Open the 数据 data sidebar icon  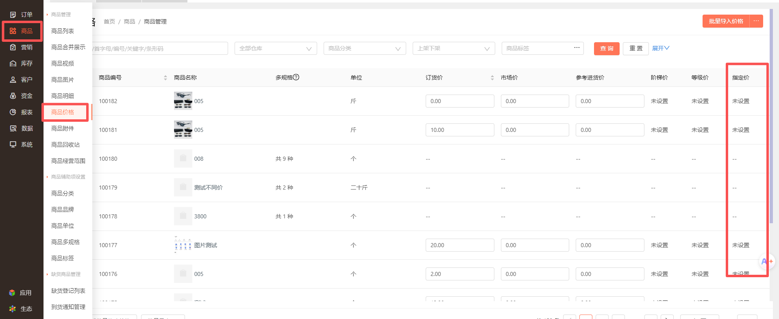[x=13, y=128]
